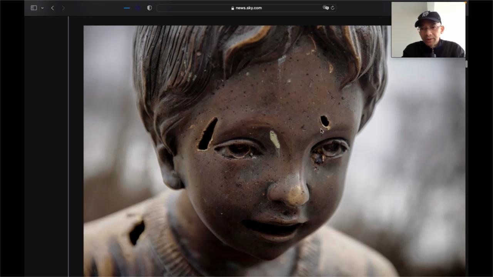Click the translate page icon in address bar
This screenshot has width=493, height=277.
[325, 8]
